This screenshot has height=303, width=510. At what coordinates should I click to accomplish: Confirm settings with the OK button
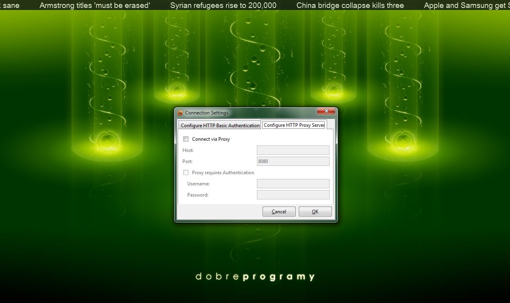point(315,212)
